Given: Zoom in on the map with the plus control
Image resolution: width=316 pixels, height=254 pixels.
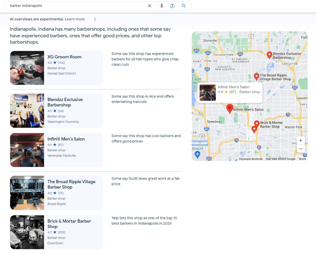Looking at the screenshot, I should 301,141.
